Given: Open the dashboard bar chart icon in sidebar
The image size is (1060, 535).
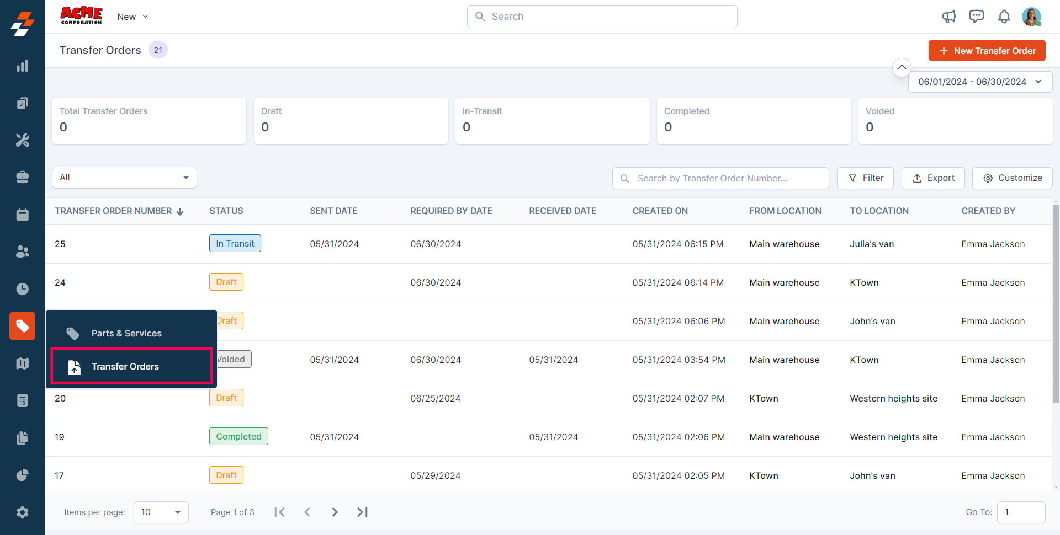Looking at the screenshot, I should 22,66.
